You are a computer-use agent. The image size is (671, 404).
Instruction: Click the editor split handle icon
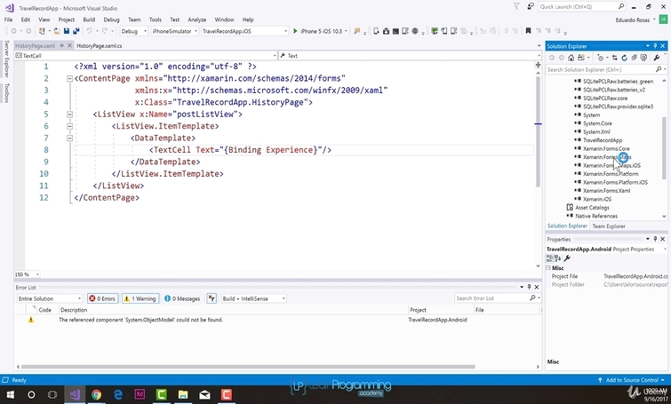538,65
